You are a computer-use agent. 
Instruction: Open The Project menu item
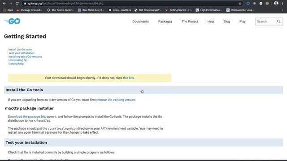point(190,21)
